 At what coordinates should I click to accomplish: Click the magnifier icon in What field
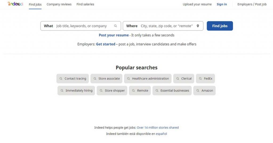115,26
